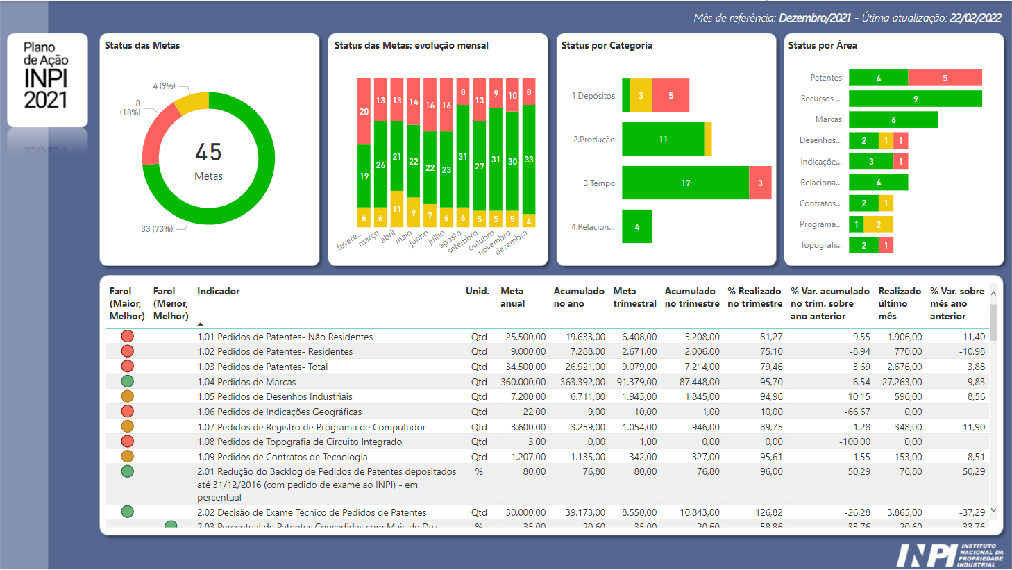Click the green farol circle for Pedidos de Marcas

coord(127,381)
